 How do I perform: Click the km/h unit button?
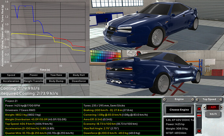[x=213, y=114]
